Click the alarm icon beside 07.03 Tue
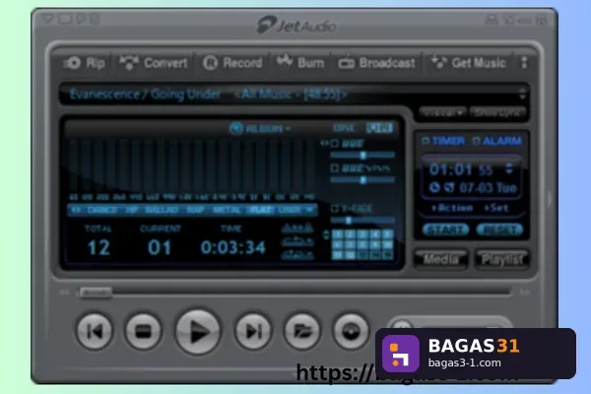The height and width of the screenshot is (394, 591). 449,187
